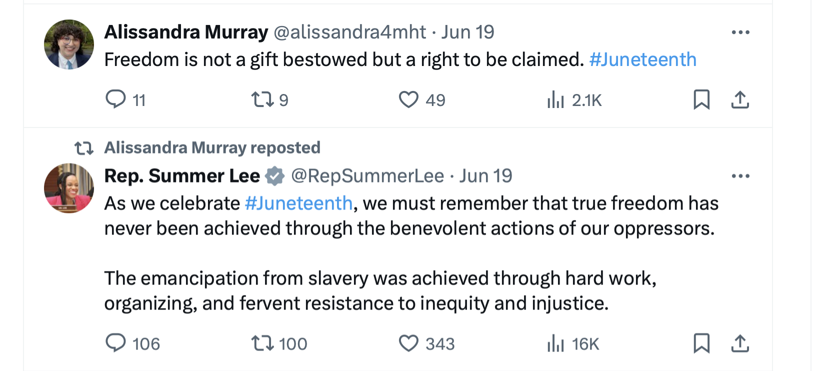View analytics on Rep. Summer Lee's tweet
This screenshot has height=371, width=820.
555,343
